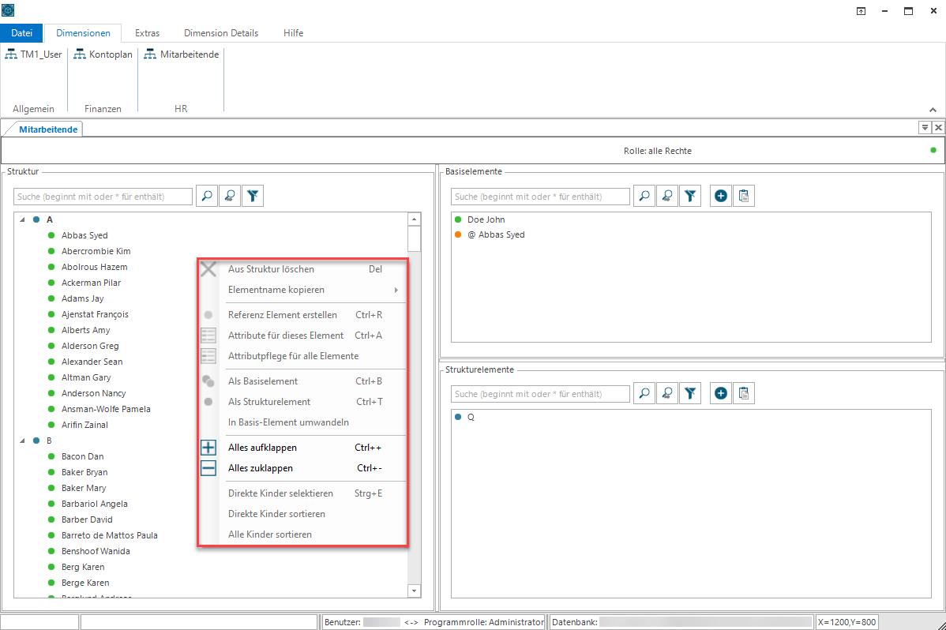Focus the Strukturelemente search field
Screen dimensions: 946x630
tap(541, 394)
